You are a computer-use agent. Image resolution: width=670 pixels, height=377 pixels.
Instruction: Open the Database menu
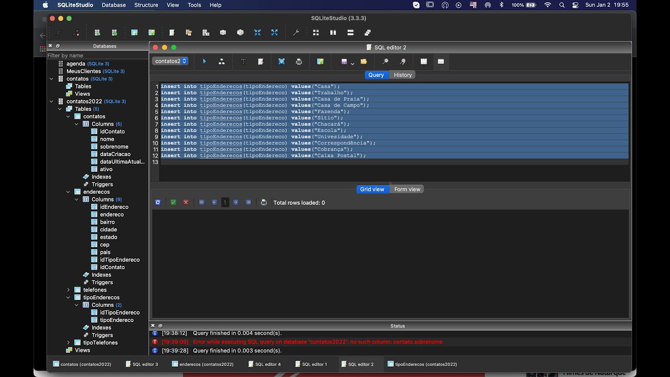tap(114, 5)
